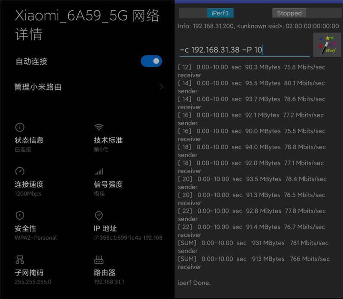
Task: Select the IP address value text
Action: click(128, 238)
